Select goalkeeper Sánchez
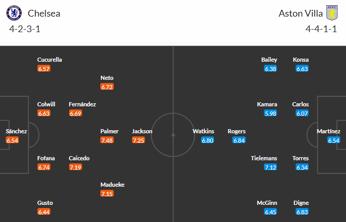The image size is (346, 222). pos(16,131)
